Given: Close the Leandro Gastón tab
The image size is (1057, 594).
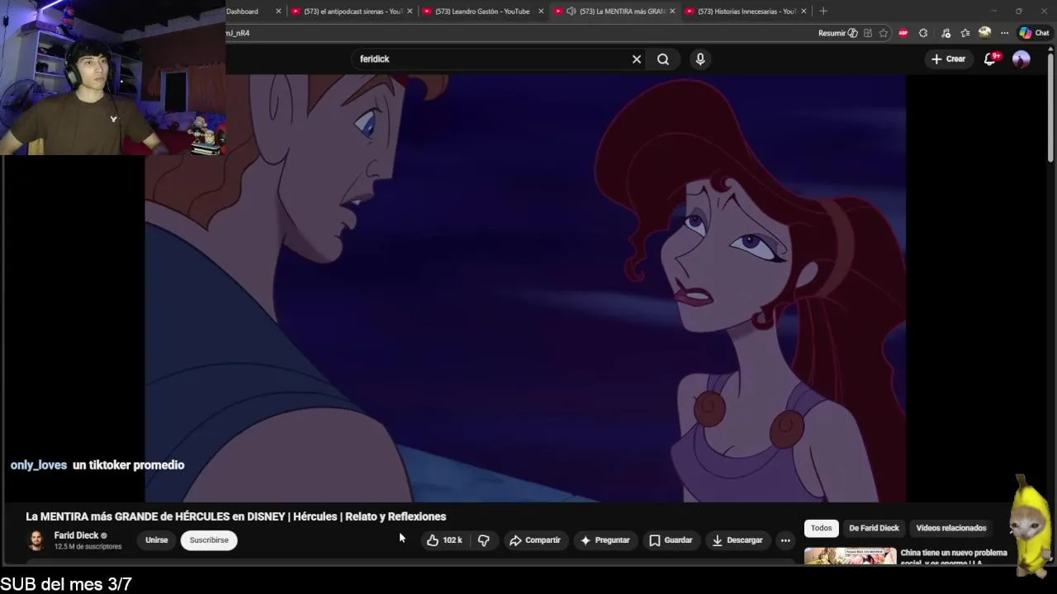Looking at the screenshot, I should click(541, 12).
